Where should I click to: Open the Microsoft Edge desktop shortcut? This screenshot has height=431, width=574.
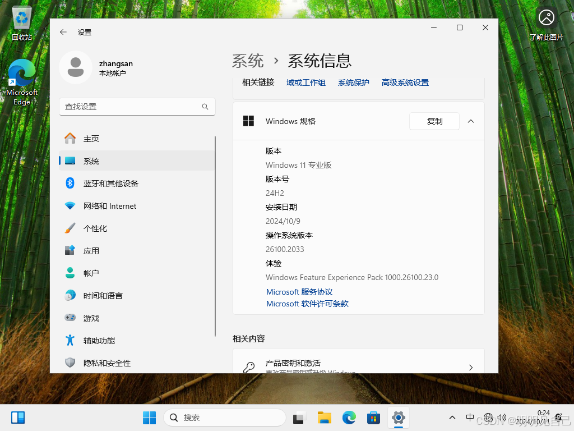pos(22,82)
